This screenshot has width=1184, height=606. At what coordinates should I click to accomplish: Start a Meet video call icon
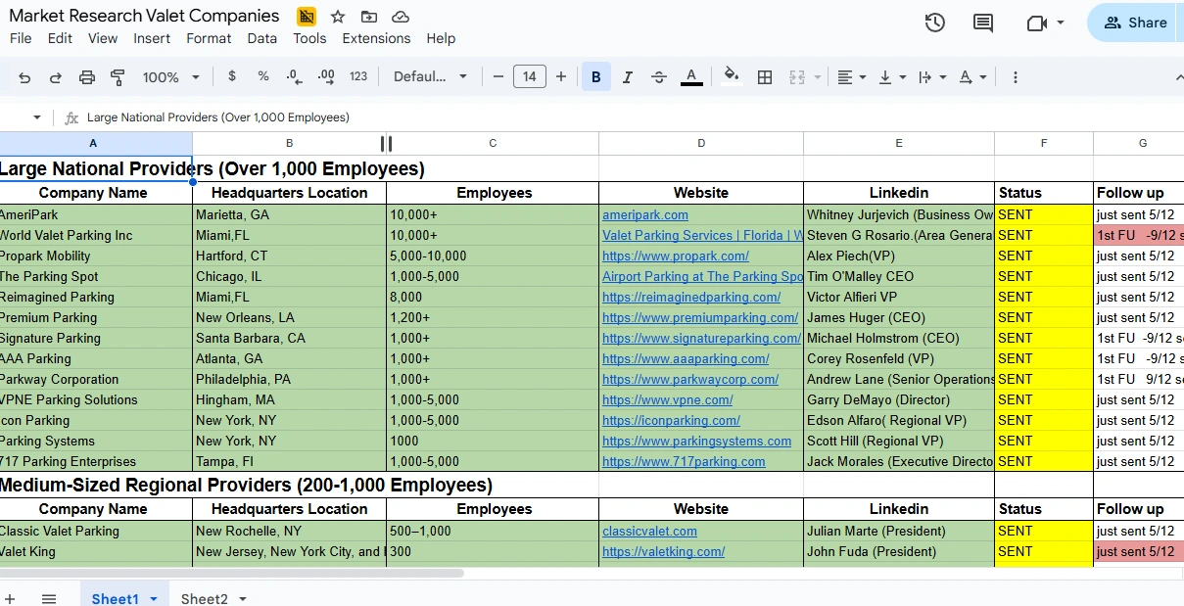pos(1037,23)
